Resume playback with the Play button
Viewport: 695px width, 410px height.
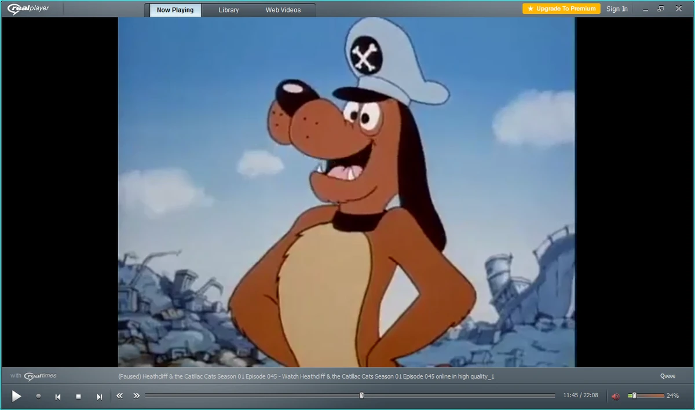[16, 396]
